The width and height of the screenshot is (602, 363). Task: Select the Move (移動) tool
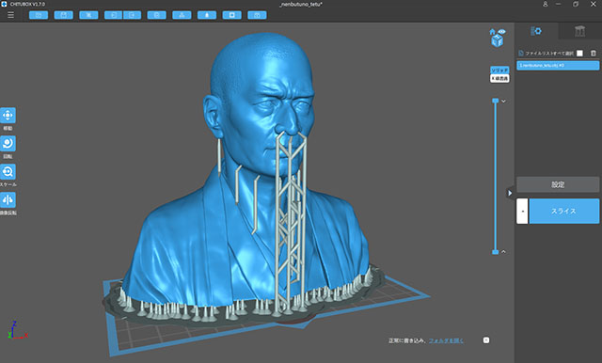8,115
